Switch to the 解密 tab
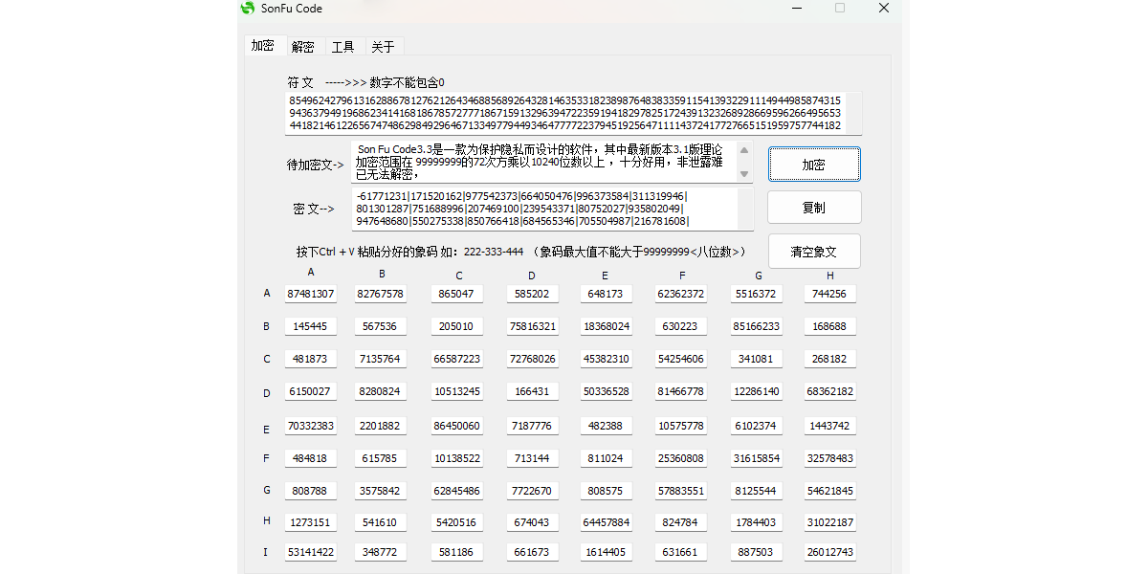The width and height of the screenshot is (1148, 574). (x=303, y=46)
